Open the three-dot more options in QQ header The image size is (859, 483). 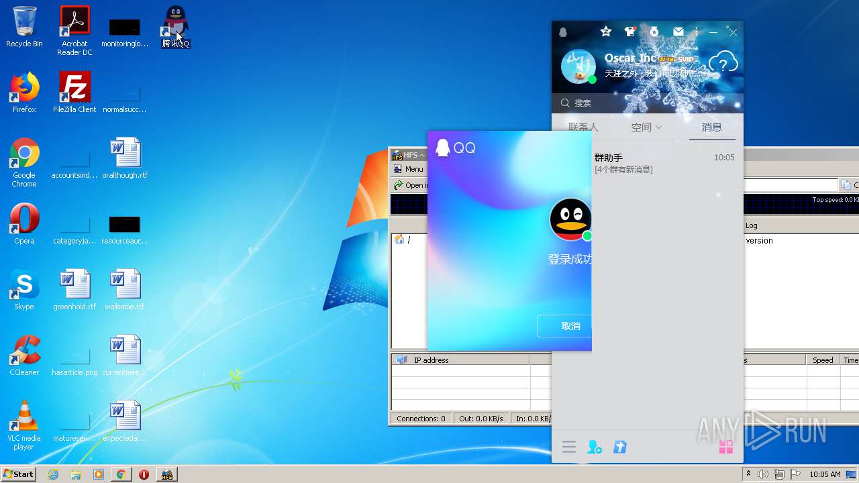(697, 32)
